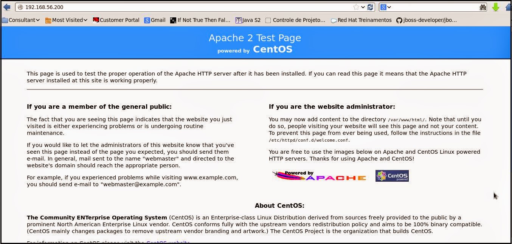The height and width of the screenshot is (244, 512).
Task: Open downloads via the green arrow icon
Action: (495, 7)
